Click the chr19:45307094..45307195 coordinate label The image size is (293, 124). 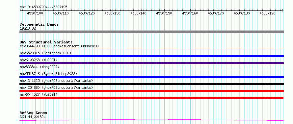coord(43,7)
